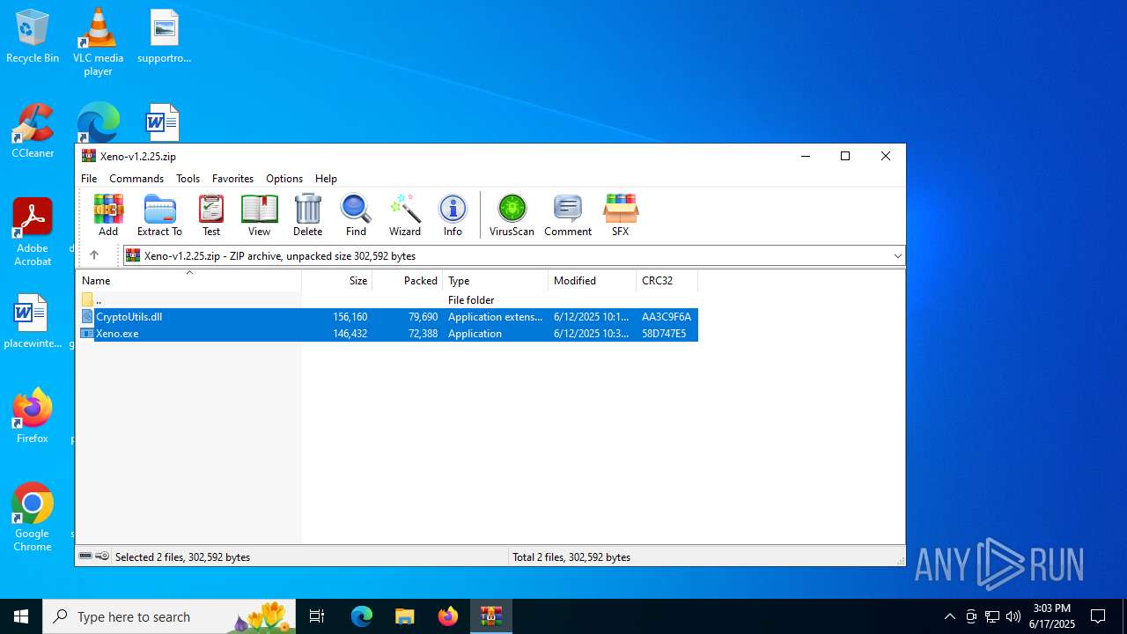Open the File menu
Image resolution: width=1127 pixels, height=634 pixels.
coord(89,178)
